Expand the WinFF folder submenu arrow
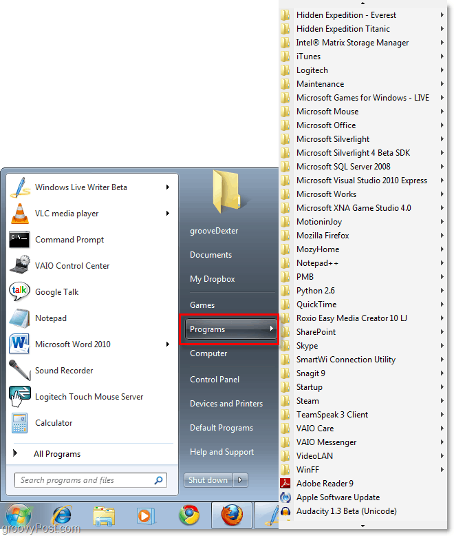Viewport: 454px width, 536px height. coord(442,470)
